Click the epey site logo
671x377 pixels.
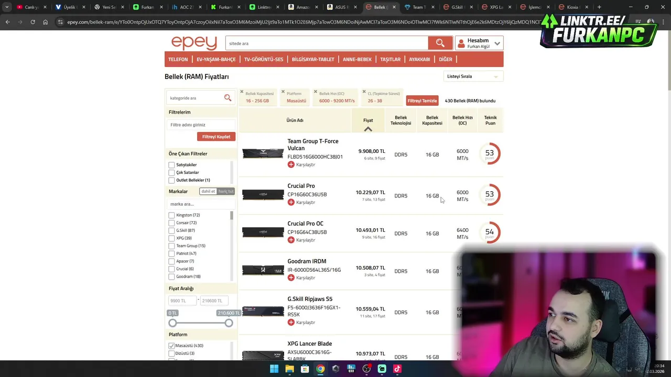point(194,43)
